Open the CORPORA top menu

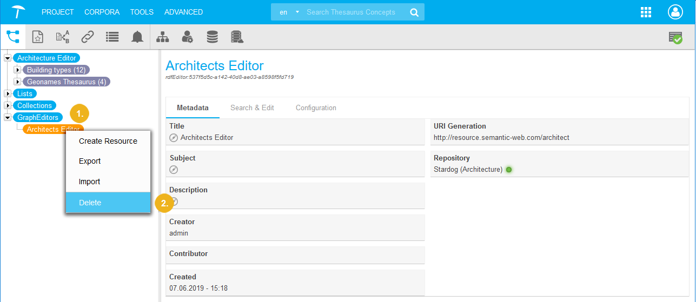(x=102, y=12)
